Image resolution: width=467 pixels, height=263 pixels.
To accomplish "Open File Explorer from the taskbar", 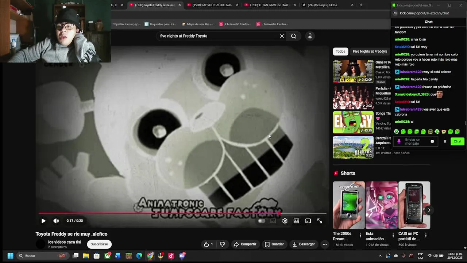I will (x=86, y=256).
